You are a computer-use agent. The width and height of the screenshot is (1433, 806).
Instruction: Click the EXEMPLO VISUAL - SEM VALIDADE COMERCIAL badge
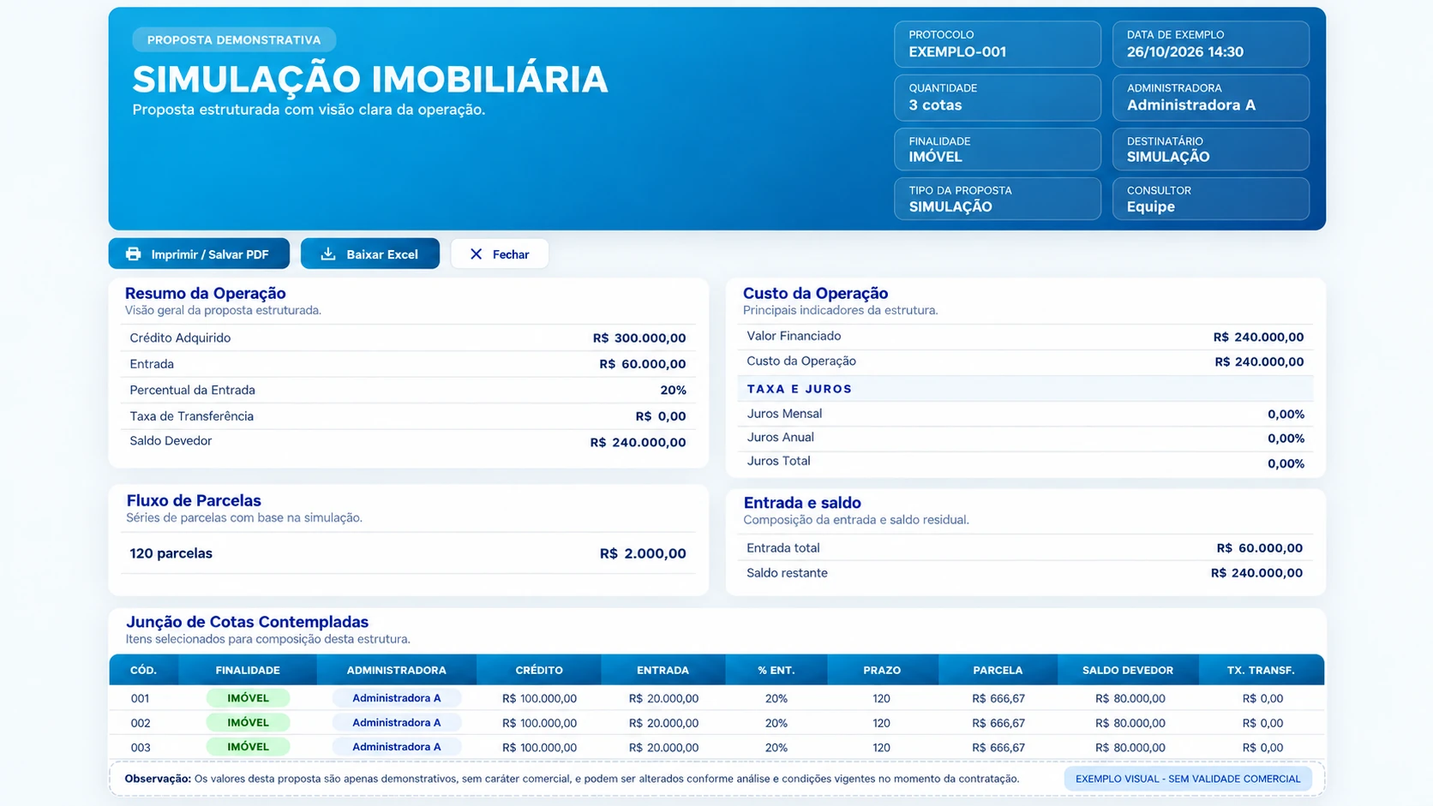pos(1188,779)
